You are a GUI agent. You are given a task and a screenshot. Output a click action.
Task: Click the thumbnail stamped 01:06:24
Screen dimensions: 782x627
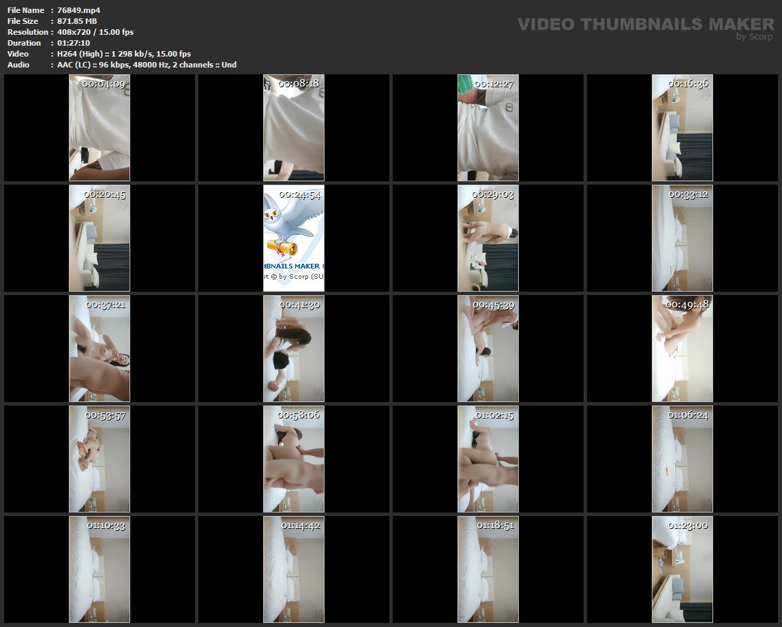[x=682, y=459]
